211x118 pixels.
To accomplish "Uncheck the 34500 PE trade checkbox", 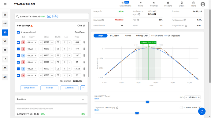I will [x=18, y=55].
